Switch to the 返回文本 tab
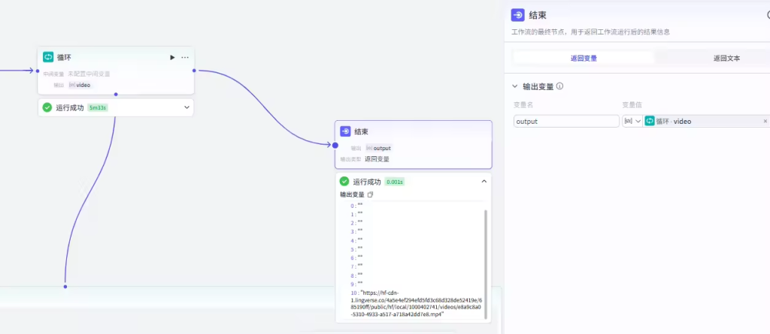Screen dimensions: 770x334 726,58
